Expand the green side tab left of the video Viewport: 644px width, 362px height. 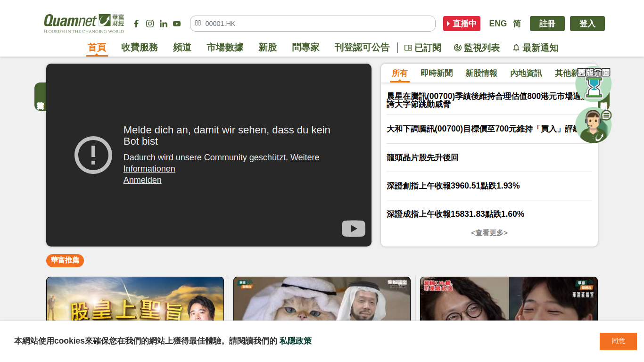[40, 97]
